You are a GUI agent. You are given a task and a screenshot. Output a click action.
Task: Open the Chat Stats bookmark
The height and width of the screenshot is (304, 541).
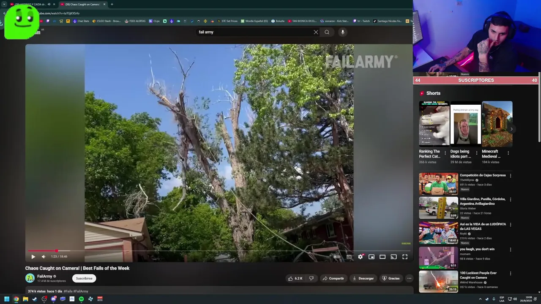pos(81,21)
